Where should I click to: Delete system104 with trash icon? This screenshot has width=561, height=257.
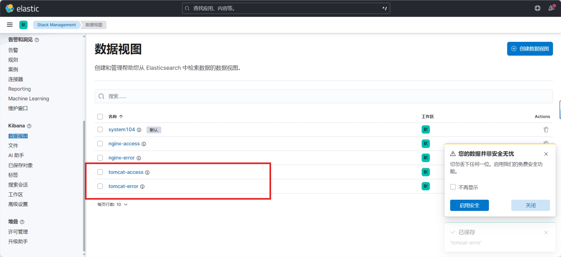click(x=546, y=130)
